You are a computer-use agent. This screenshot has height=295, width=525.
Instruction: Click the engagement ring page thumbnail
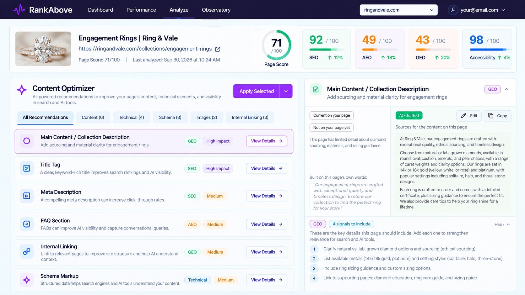[43, 49]
